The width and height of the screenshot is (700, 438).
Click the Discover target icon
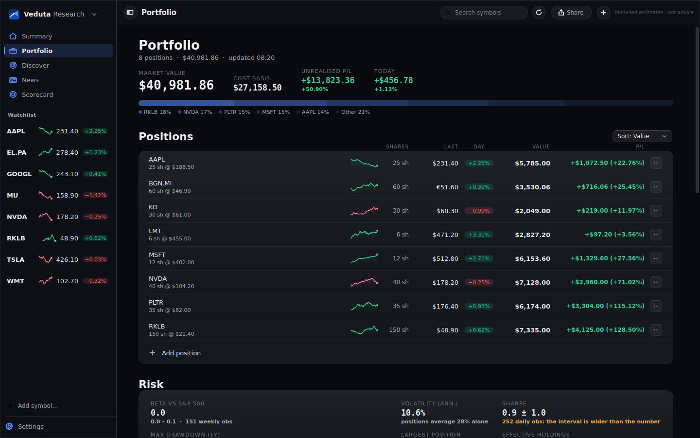13,65
